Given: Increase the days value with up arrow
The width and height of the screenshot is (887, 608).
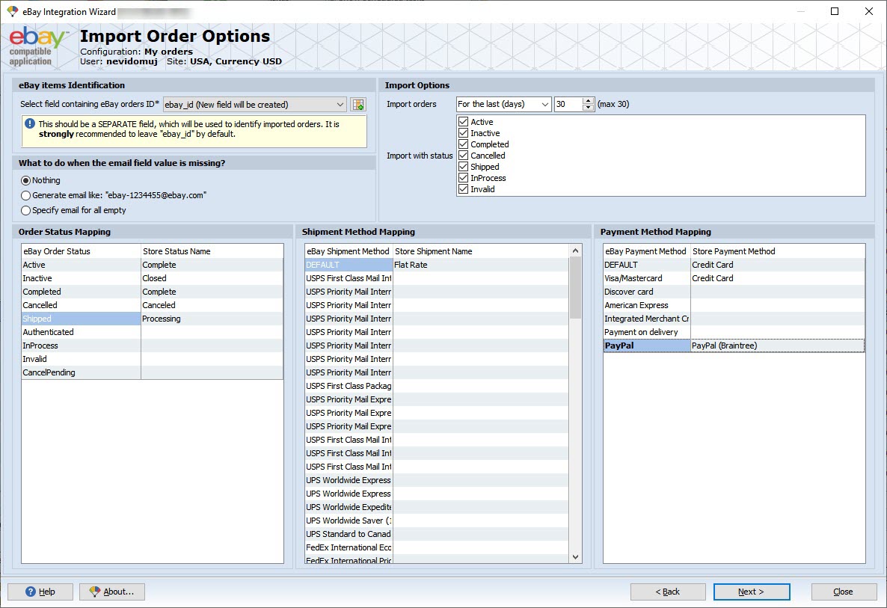Looking at the screenshot, I should pos(589,101).
